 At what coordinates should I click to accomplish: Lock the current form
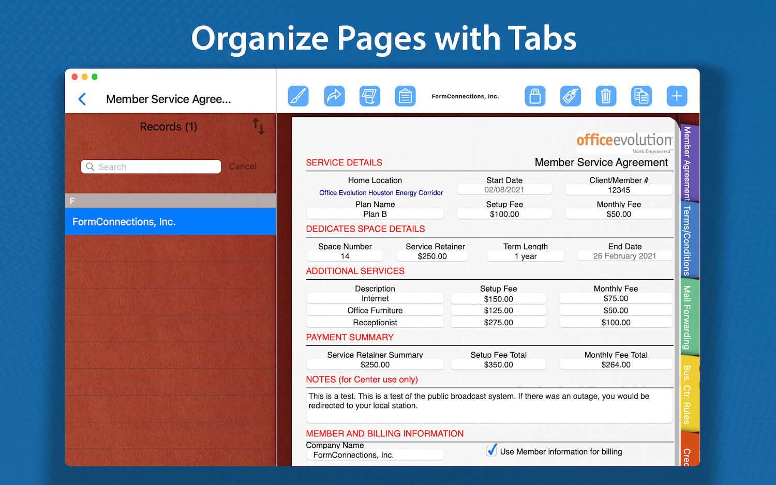click(x=535, y=96)
